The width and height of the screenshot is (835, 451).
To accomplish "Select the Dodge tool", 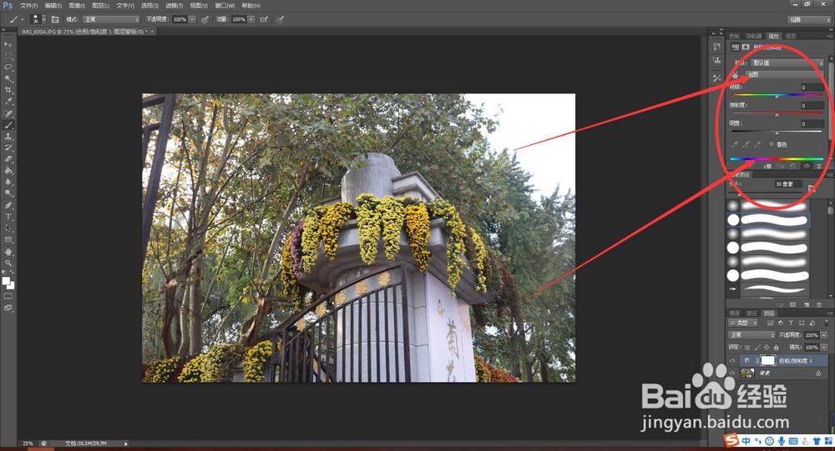I will click(8, 193).
